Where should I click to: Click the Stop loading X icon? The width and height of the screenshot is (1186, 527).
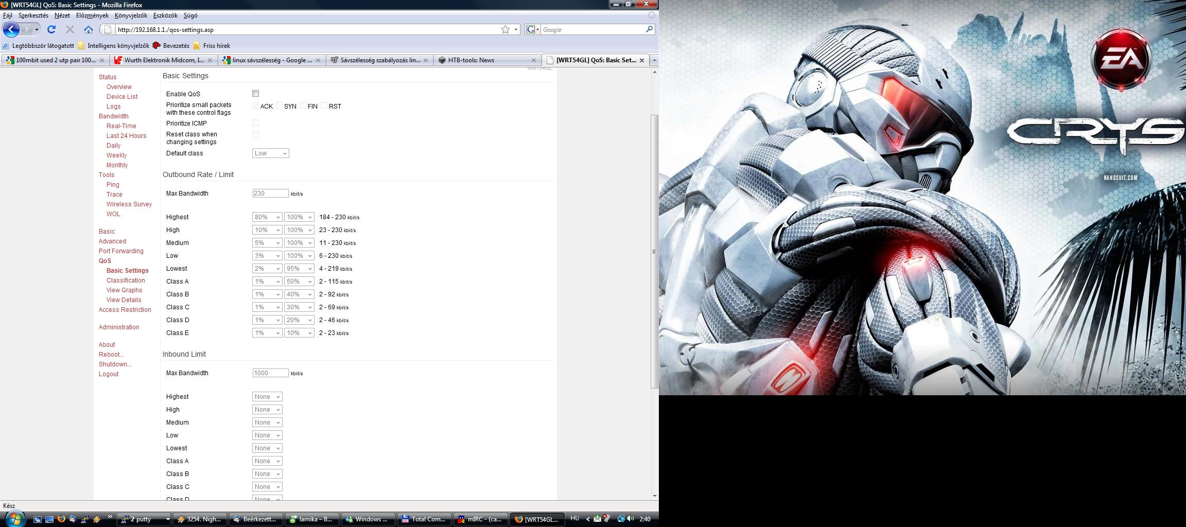point(70,30)
